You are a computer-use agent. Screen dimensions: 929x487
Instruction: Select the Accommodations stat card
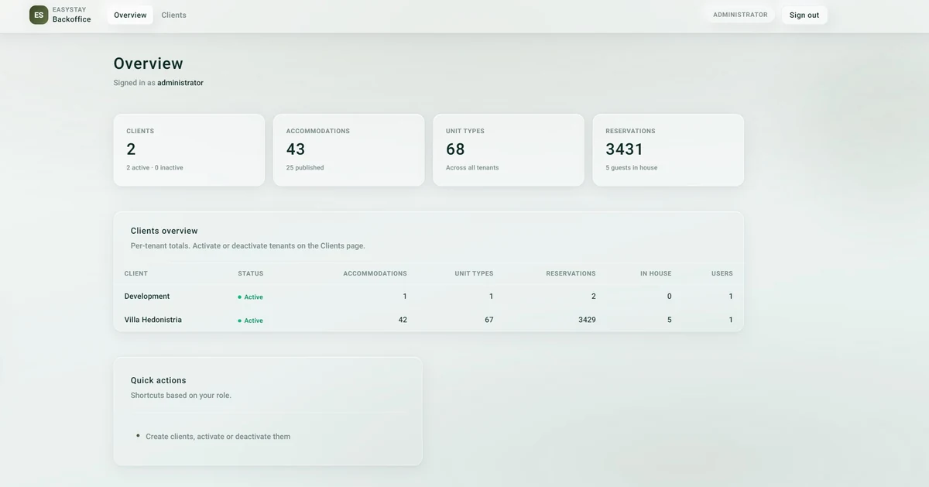348,150
